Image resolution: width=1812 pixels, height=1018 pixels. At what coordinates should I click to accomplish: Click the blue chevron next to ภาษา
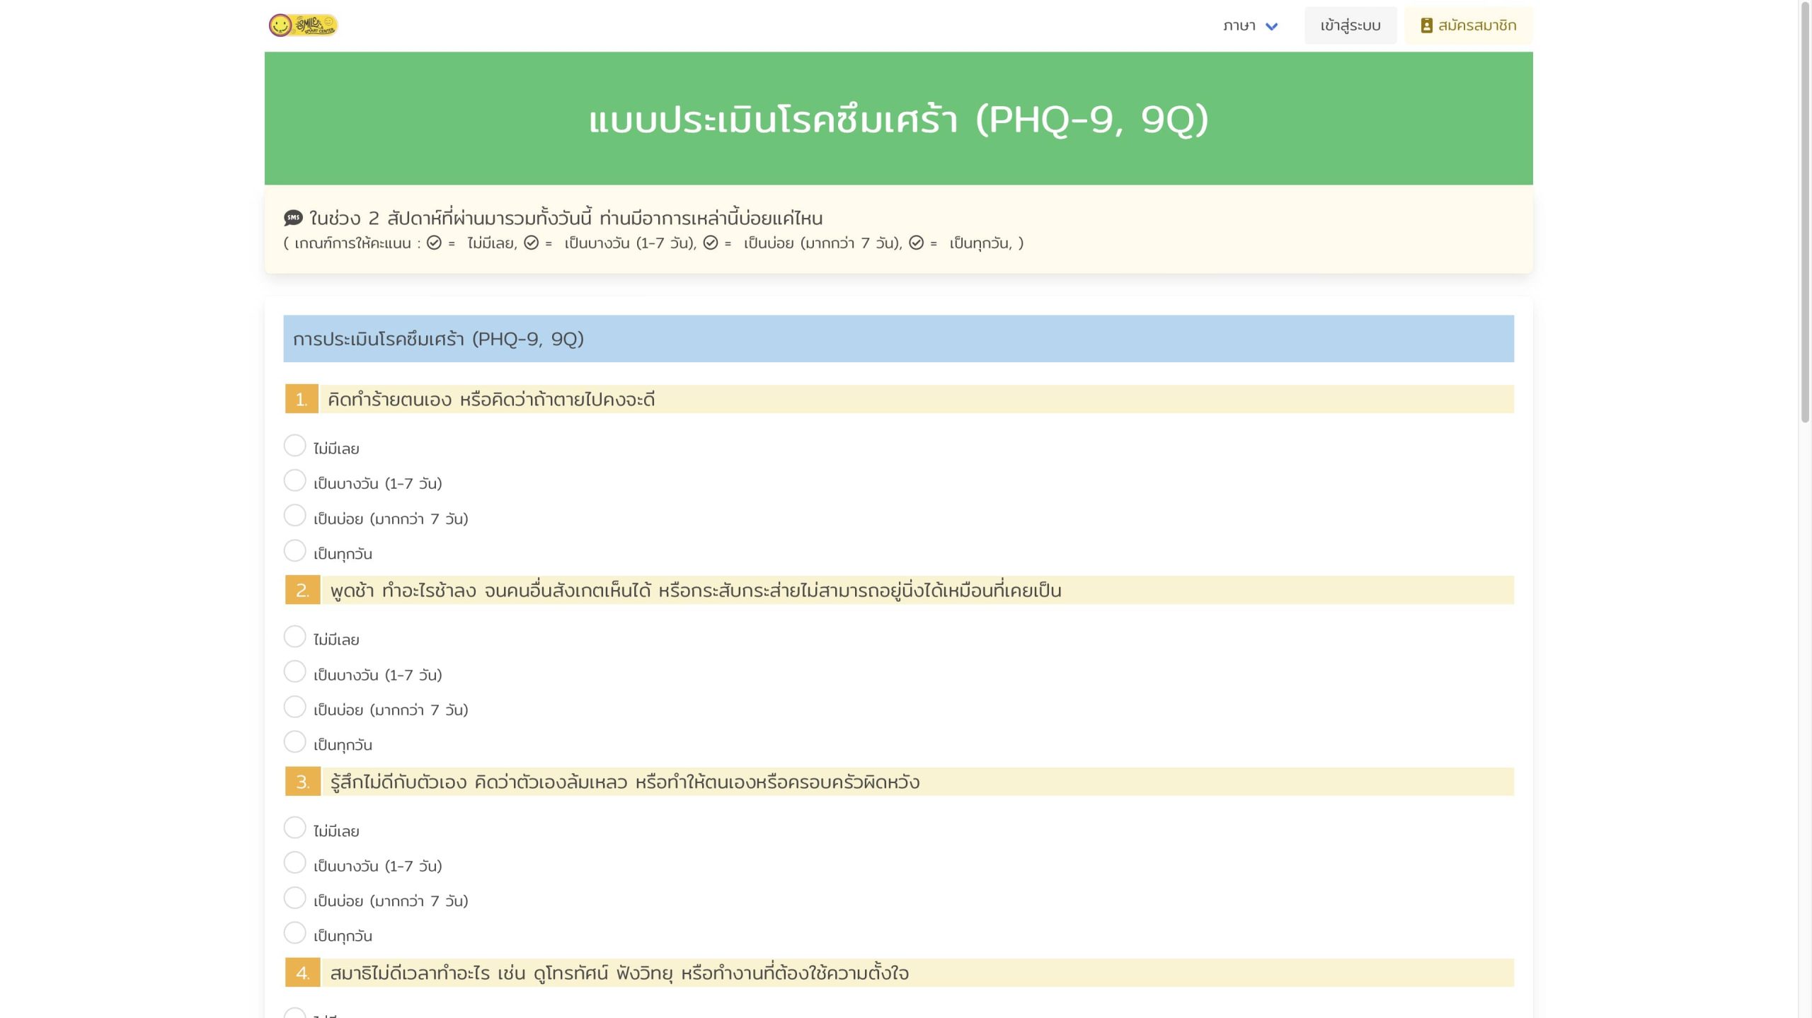[1271, 26]
